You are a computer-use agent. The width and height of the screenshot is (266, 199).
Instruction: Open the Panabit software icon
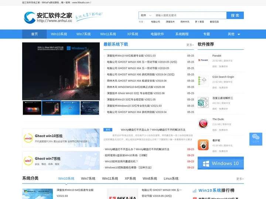coord(203,60)
